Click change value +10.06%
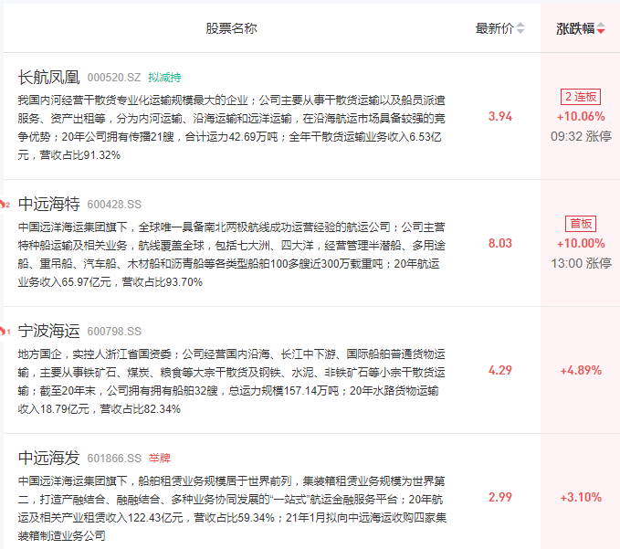This screenshot has height=549, width=620. [x=581, y=116]
